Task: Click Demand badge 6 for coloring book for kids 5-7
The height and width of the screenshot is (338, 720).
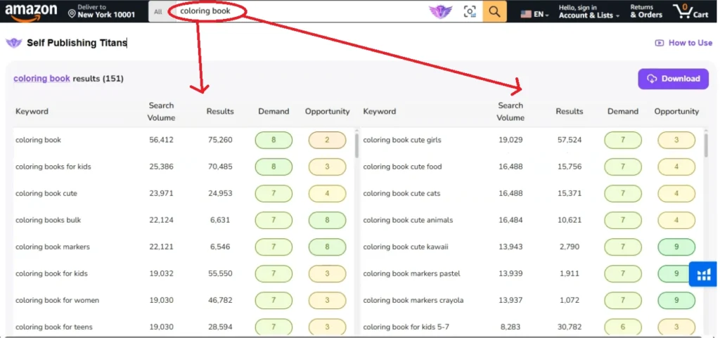Action: (623, 327)
